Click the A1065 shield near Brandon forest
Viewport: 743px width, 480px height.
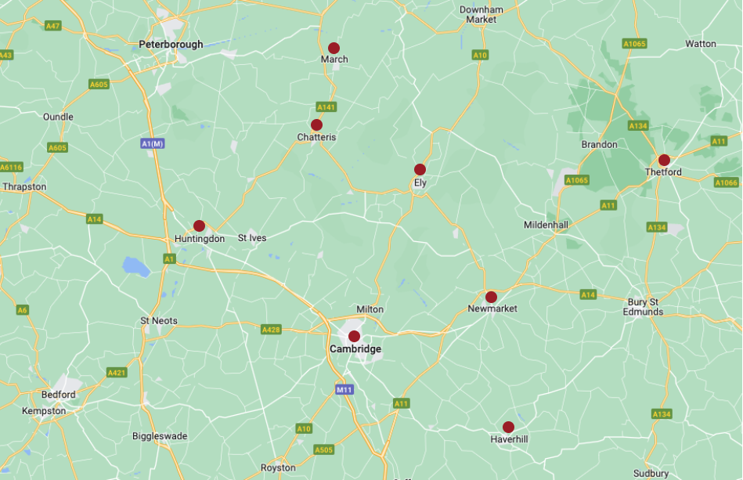(577, 180)
